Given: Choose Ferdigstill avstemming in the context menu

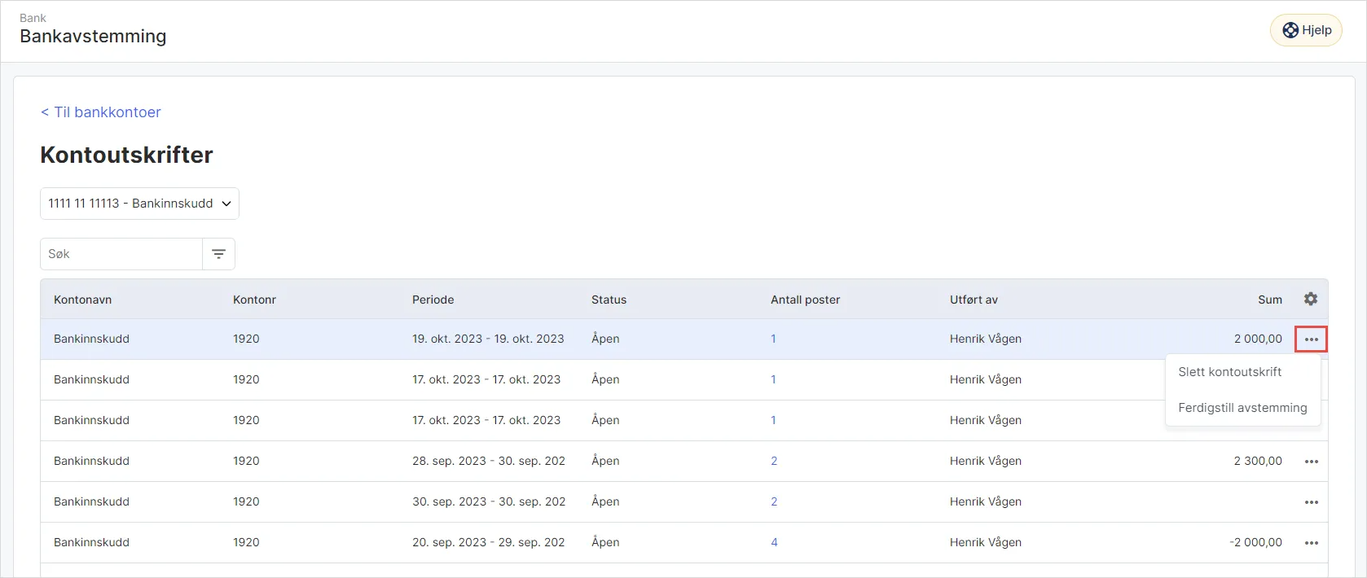Looking at the screenshot, I should 1242,408.
